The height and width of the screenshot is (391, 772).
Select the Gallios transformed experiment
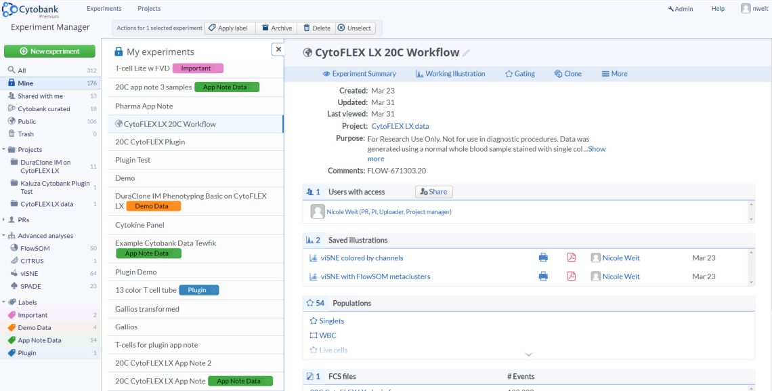[x=196, y=309]
